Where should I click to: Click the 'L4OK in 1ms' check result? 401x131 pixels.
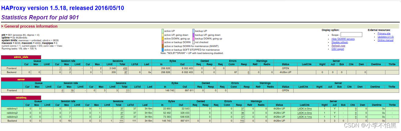click(x=305, y=116)
